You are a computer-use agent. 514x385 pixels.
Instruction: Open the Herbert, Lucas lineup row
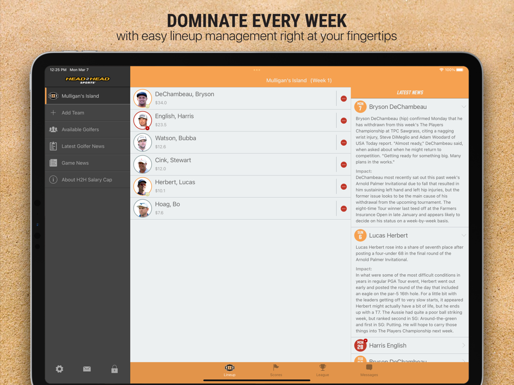pyautogui.click(x=240, y=186)
